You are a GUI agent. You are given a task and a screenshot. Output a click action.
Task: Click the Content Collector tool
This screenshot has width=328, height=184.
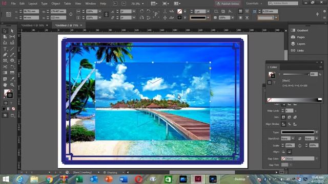5,43
